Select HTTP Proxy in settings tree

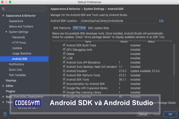19,43
